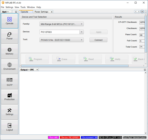Click the vertical scrollbar of the Operate panel
The height and width of the screenshot is (140, 148).
(x=146, y=34)
